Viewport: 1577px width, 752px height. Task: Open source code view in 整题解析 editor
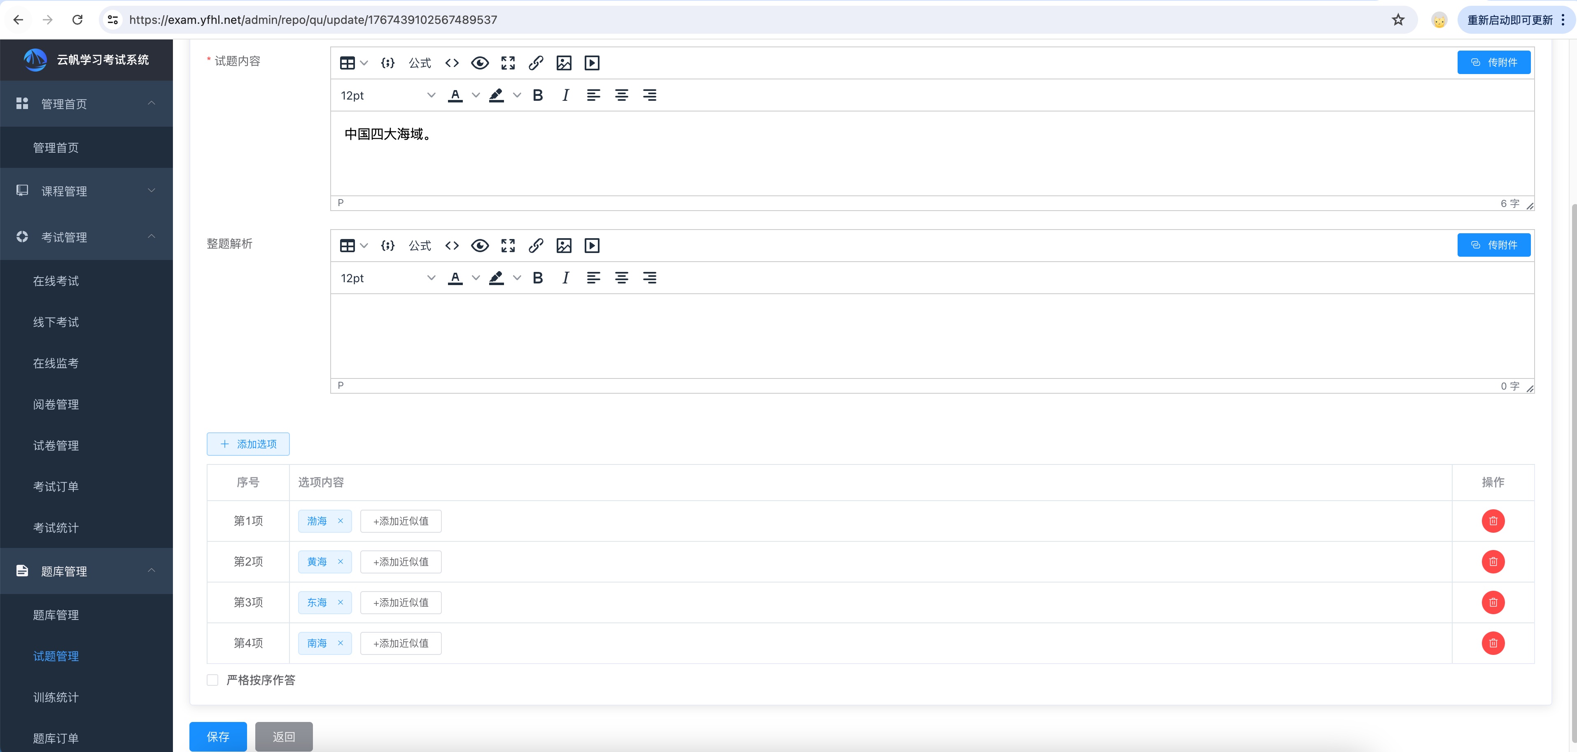point(452,245)
